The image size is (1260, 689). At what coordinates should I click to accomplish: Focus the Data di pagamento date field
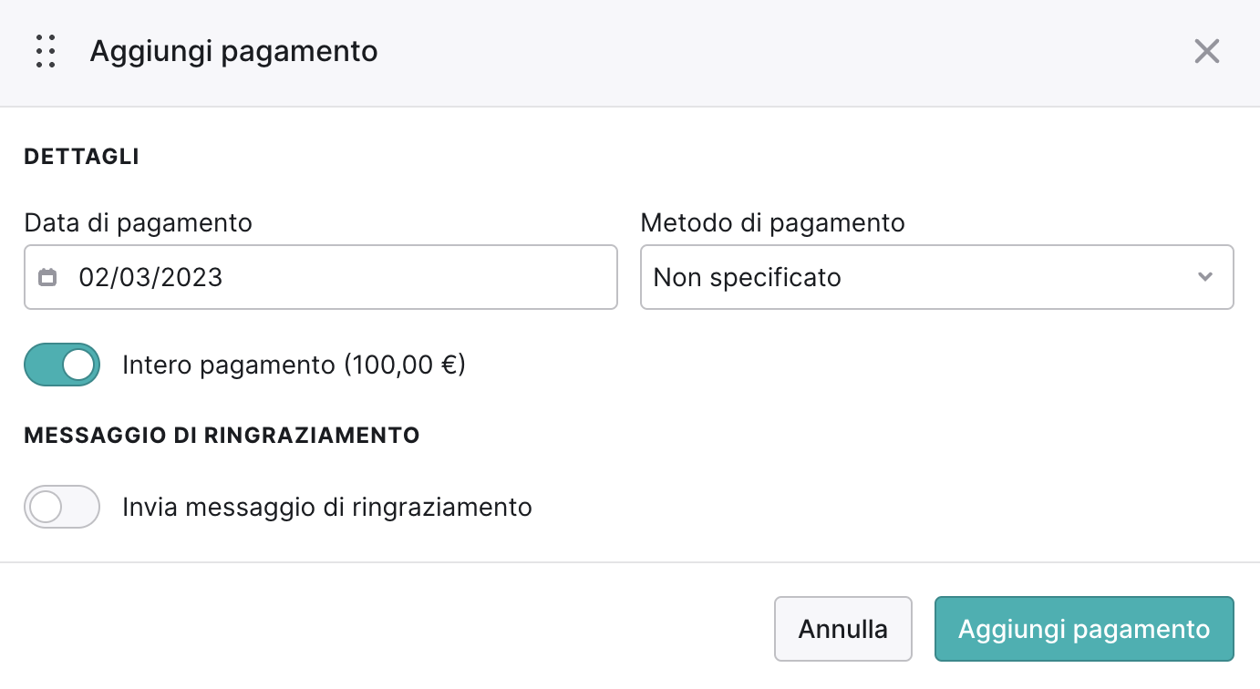point(321,277)
